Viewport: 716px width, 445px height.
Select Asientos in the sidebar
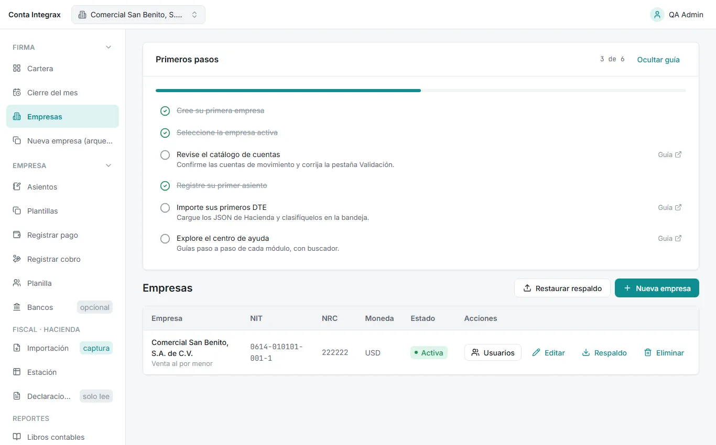pos(62,187)
